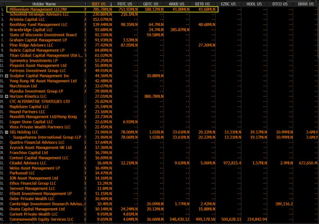
Task: Click the GBTC US column header
Action: (151, 4)
